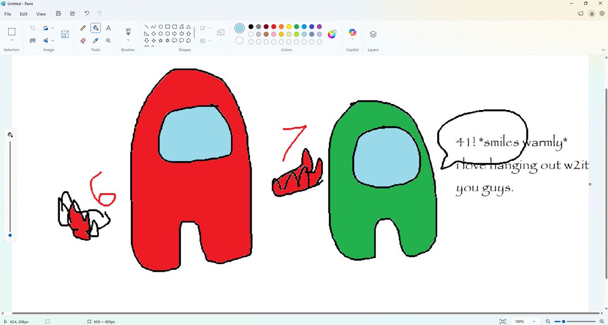This screenshot has width=608, height=325.
Task: Select the Pencil tool
Action: click(83, 28)
